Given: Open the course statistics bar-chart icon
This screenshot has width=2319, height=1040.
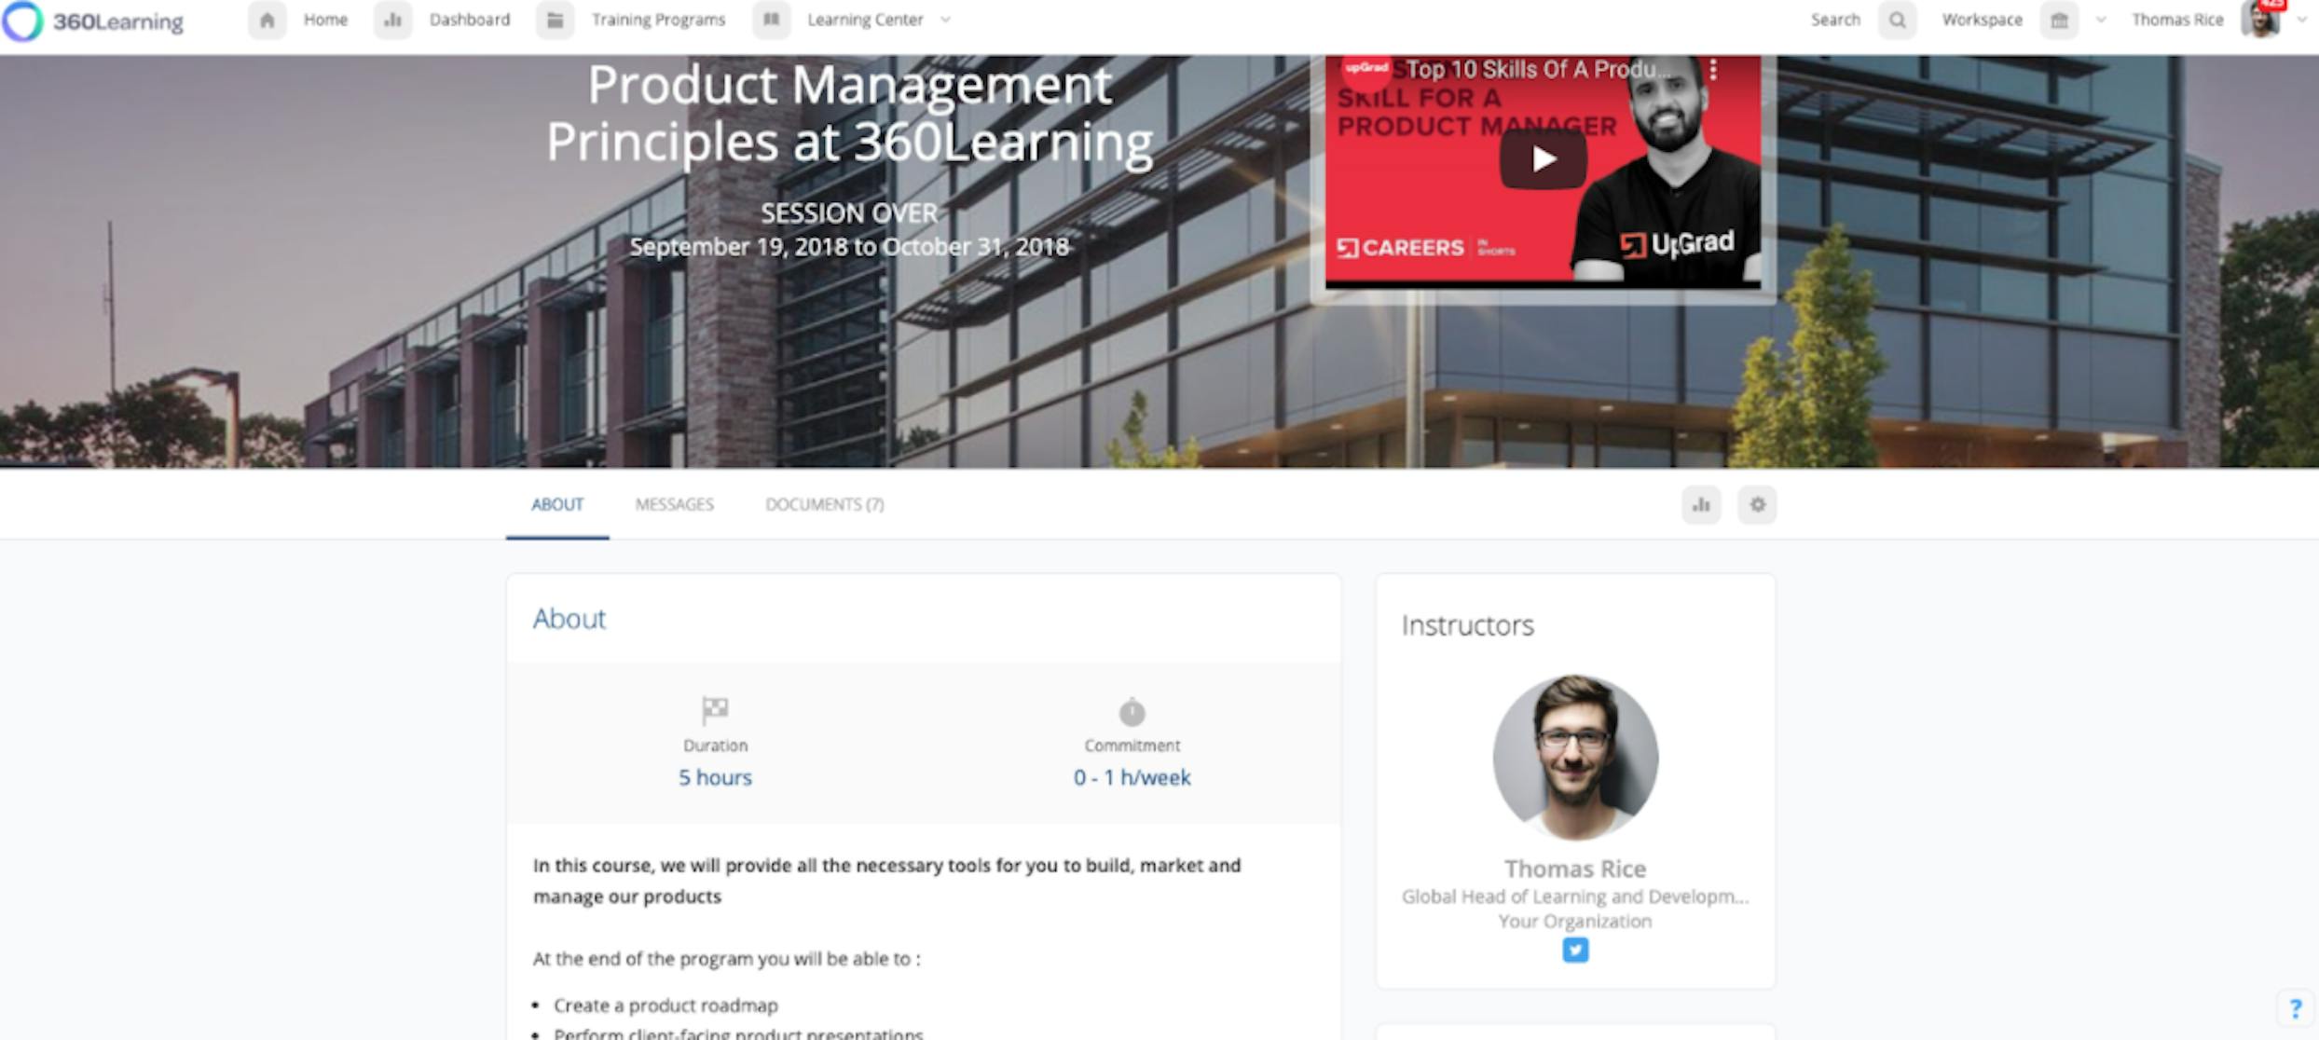Looking at the screenshot, I should [1701, 504].
